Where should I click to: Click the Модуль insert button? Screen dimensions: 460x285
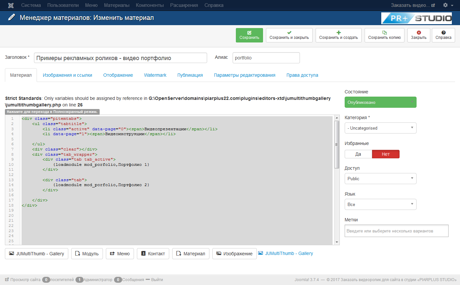[87, 254]
